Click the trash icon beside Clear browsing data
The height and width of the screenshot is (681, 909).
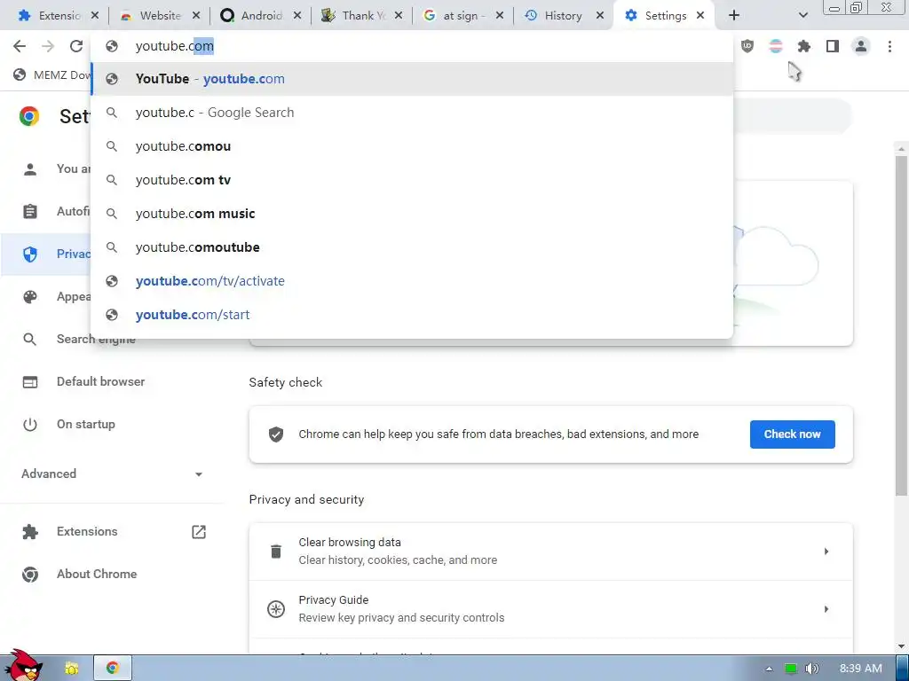[x=276, y=552]
